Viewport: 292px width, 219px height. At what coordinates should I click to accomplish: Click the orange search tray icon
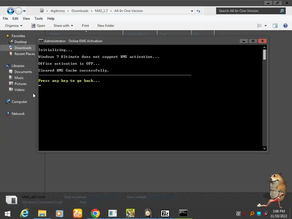(252, 213)
